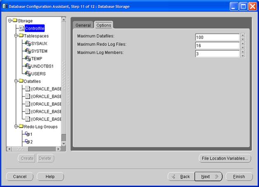Maximize the Database Configuration Assistant window
259x187 pixels.
(243, 7)
